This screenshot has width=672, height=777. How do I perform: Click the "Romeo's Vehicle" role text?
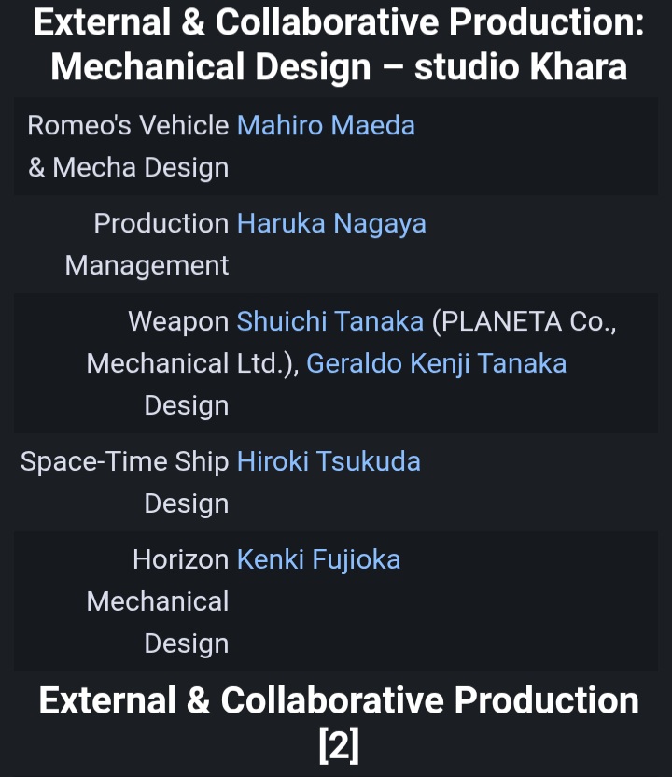coord(128,125)
